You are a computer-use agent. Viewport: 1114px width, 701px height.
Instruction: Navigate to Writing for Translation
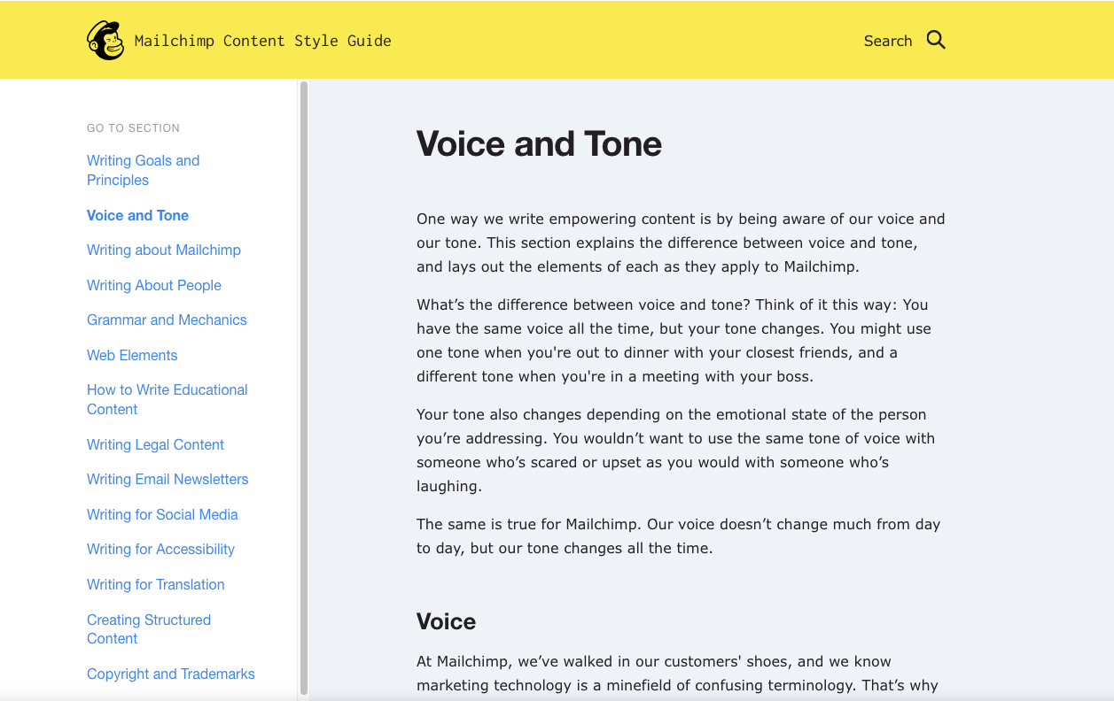[x=155, y=584]
